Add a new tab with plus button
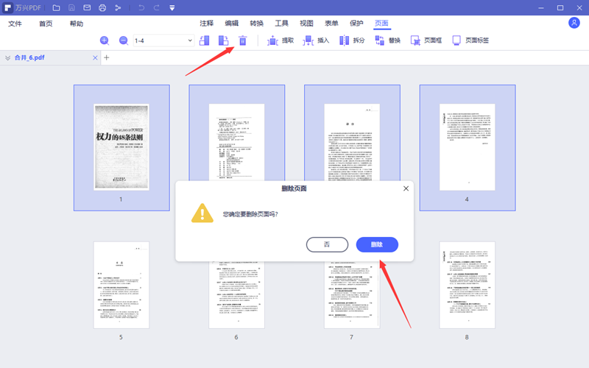Image resolution: width=589 pixels, height=368 pixels. (x=107, y=57)
